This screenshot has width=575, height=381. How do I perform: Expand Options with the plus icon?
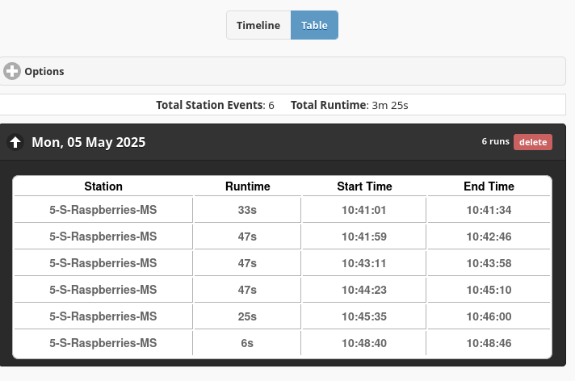tap(12, 71)
